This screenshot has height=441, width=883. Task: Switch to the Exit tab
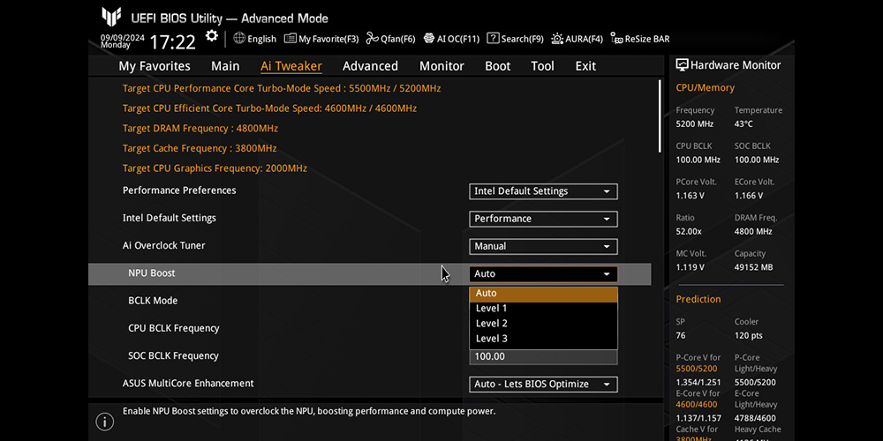[x=585, y=66]
